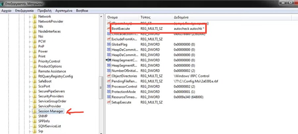Click the Print key folder icon
Screen dimensions: 298x134
[x=34, y=56]
